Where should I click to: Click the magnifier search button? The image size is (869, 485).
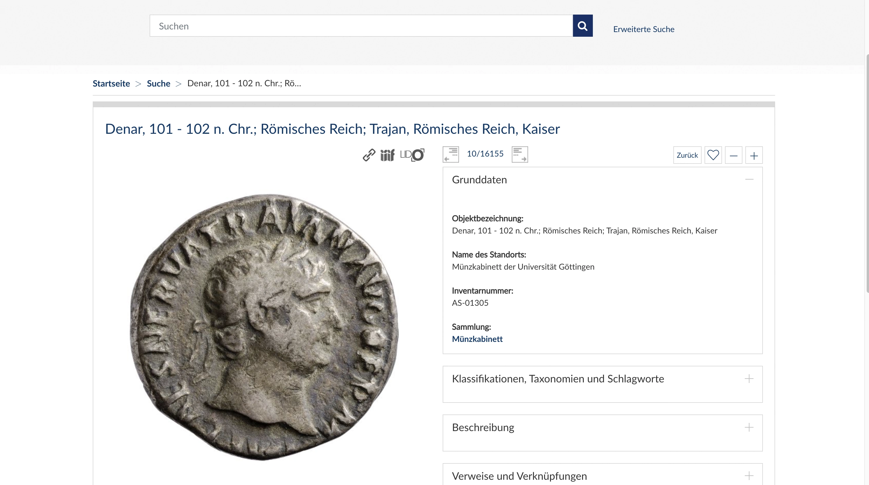pos(583,26)
